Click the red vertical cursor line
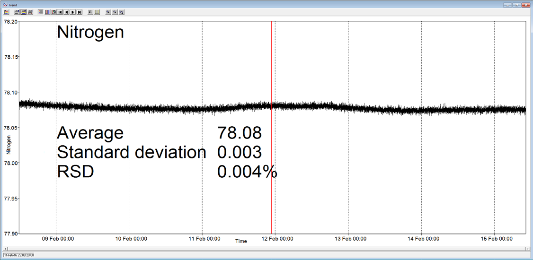This screenshot has height=260, width=533. point(272,127)
